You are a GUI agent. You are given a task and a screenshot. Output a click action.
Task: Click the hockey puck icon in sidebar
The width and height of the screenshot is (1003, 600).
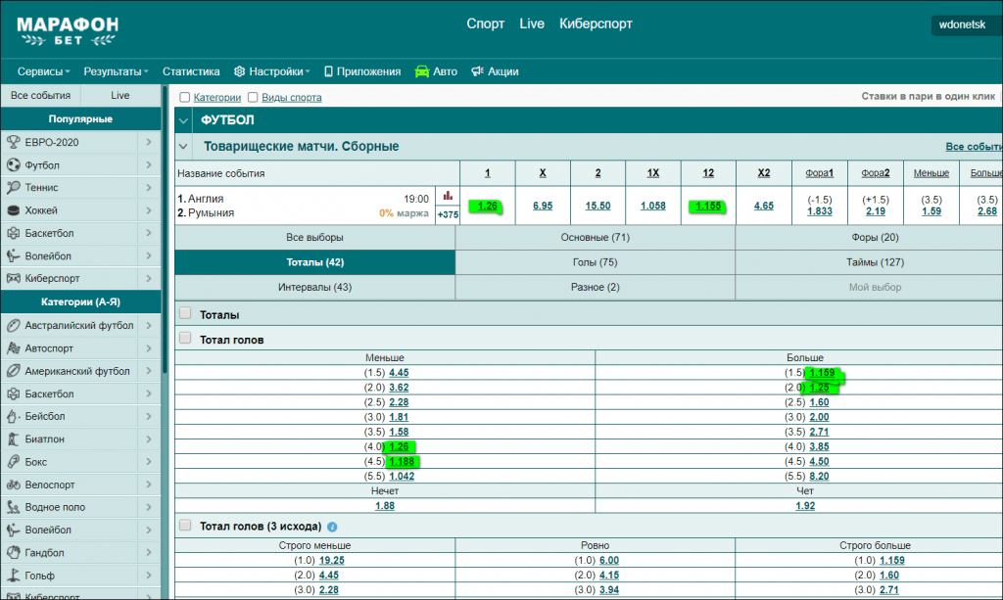point(14,210)
